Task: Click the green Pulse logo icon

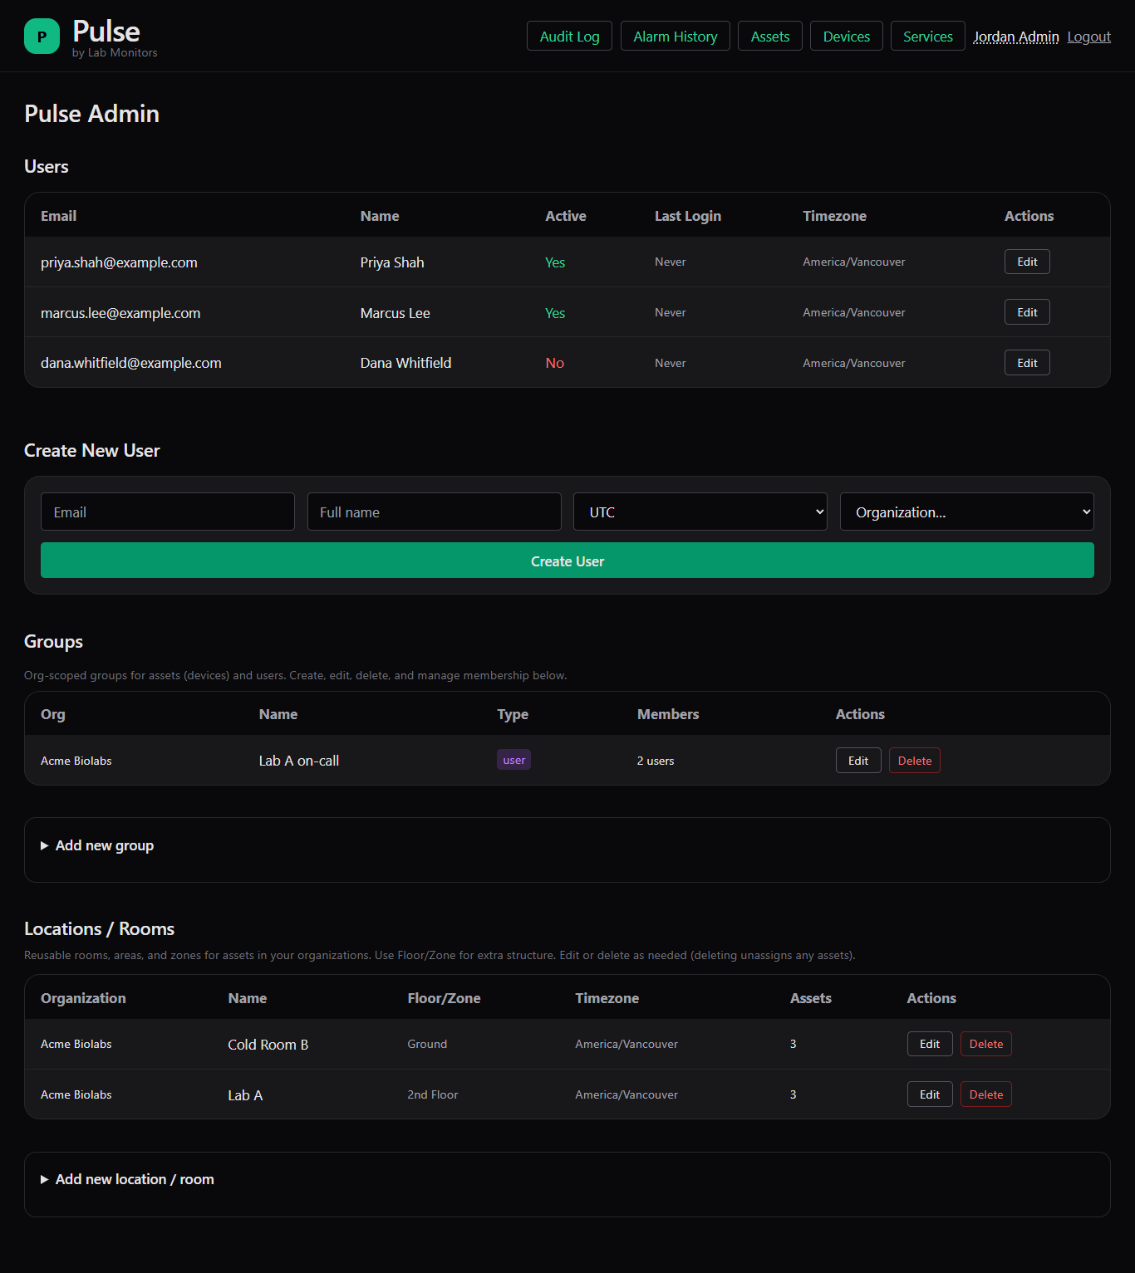Action: (42, 37)
